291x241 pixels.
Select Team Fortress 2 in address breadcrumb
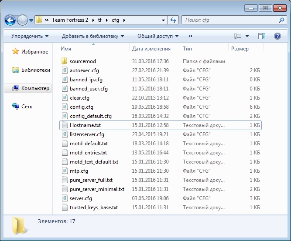(70, 20)
